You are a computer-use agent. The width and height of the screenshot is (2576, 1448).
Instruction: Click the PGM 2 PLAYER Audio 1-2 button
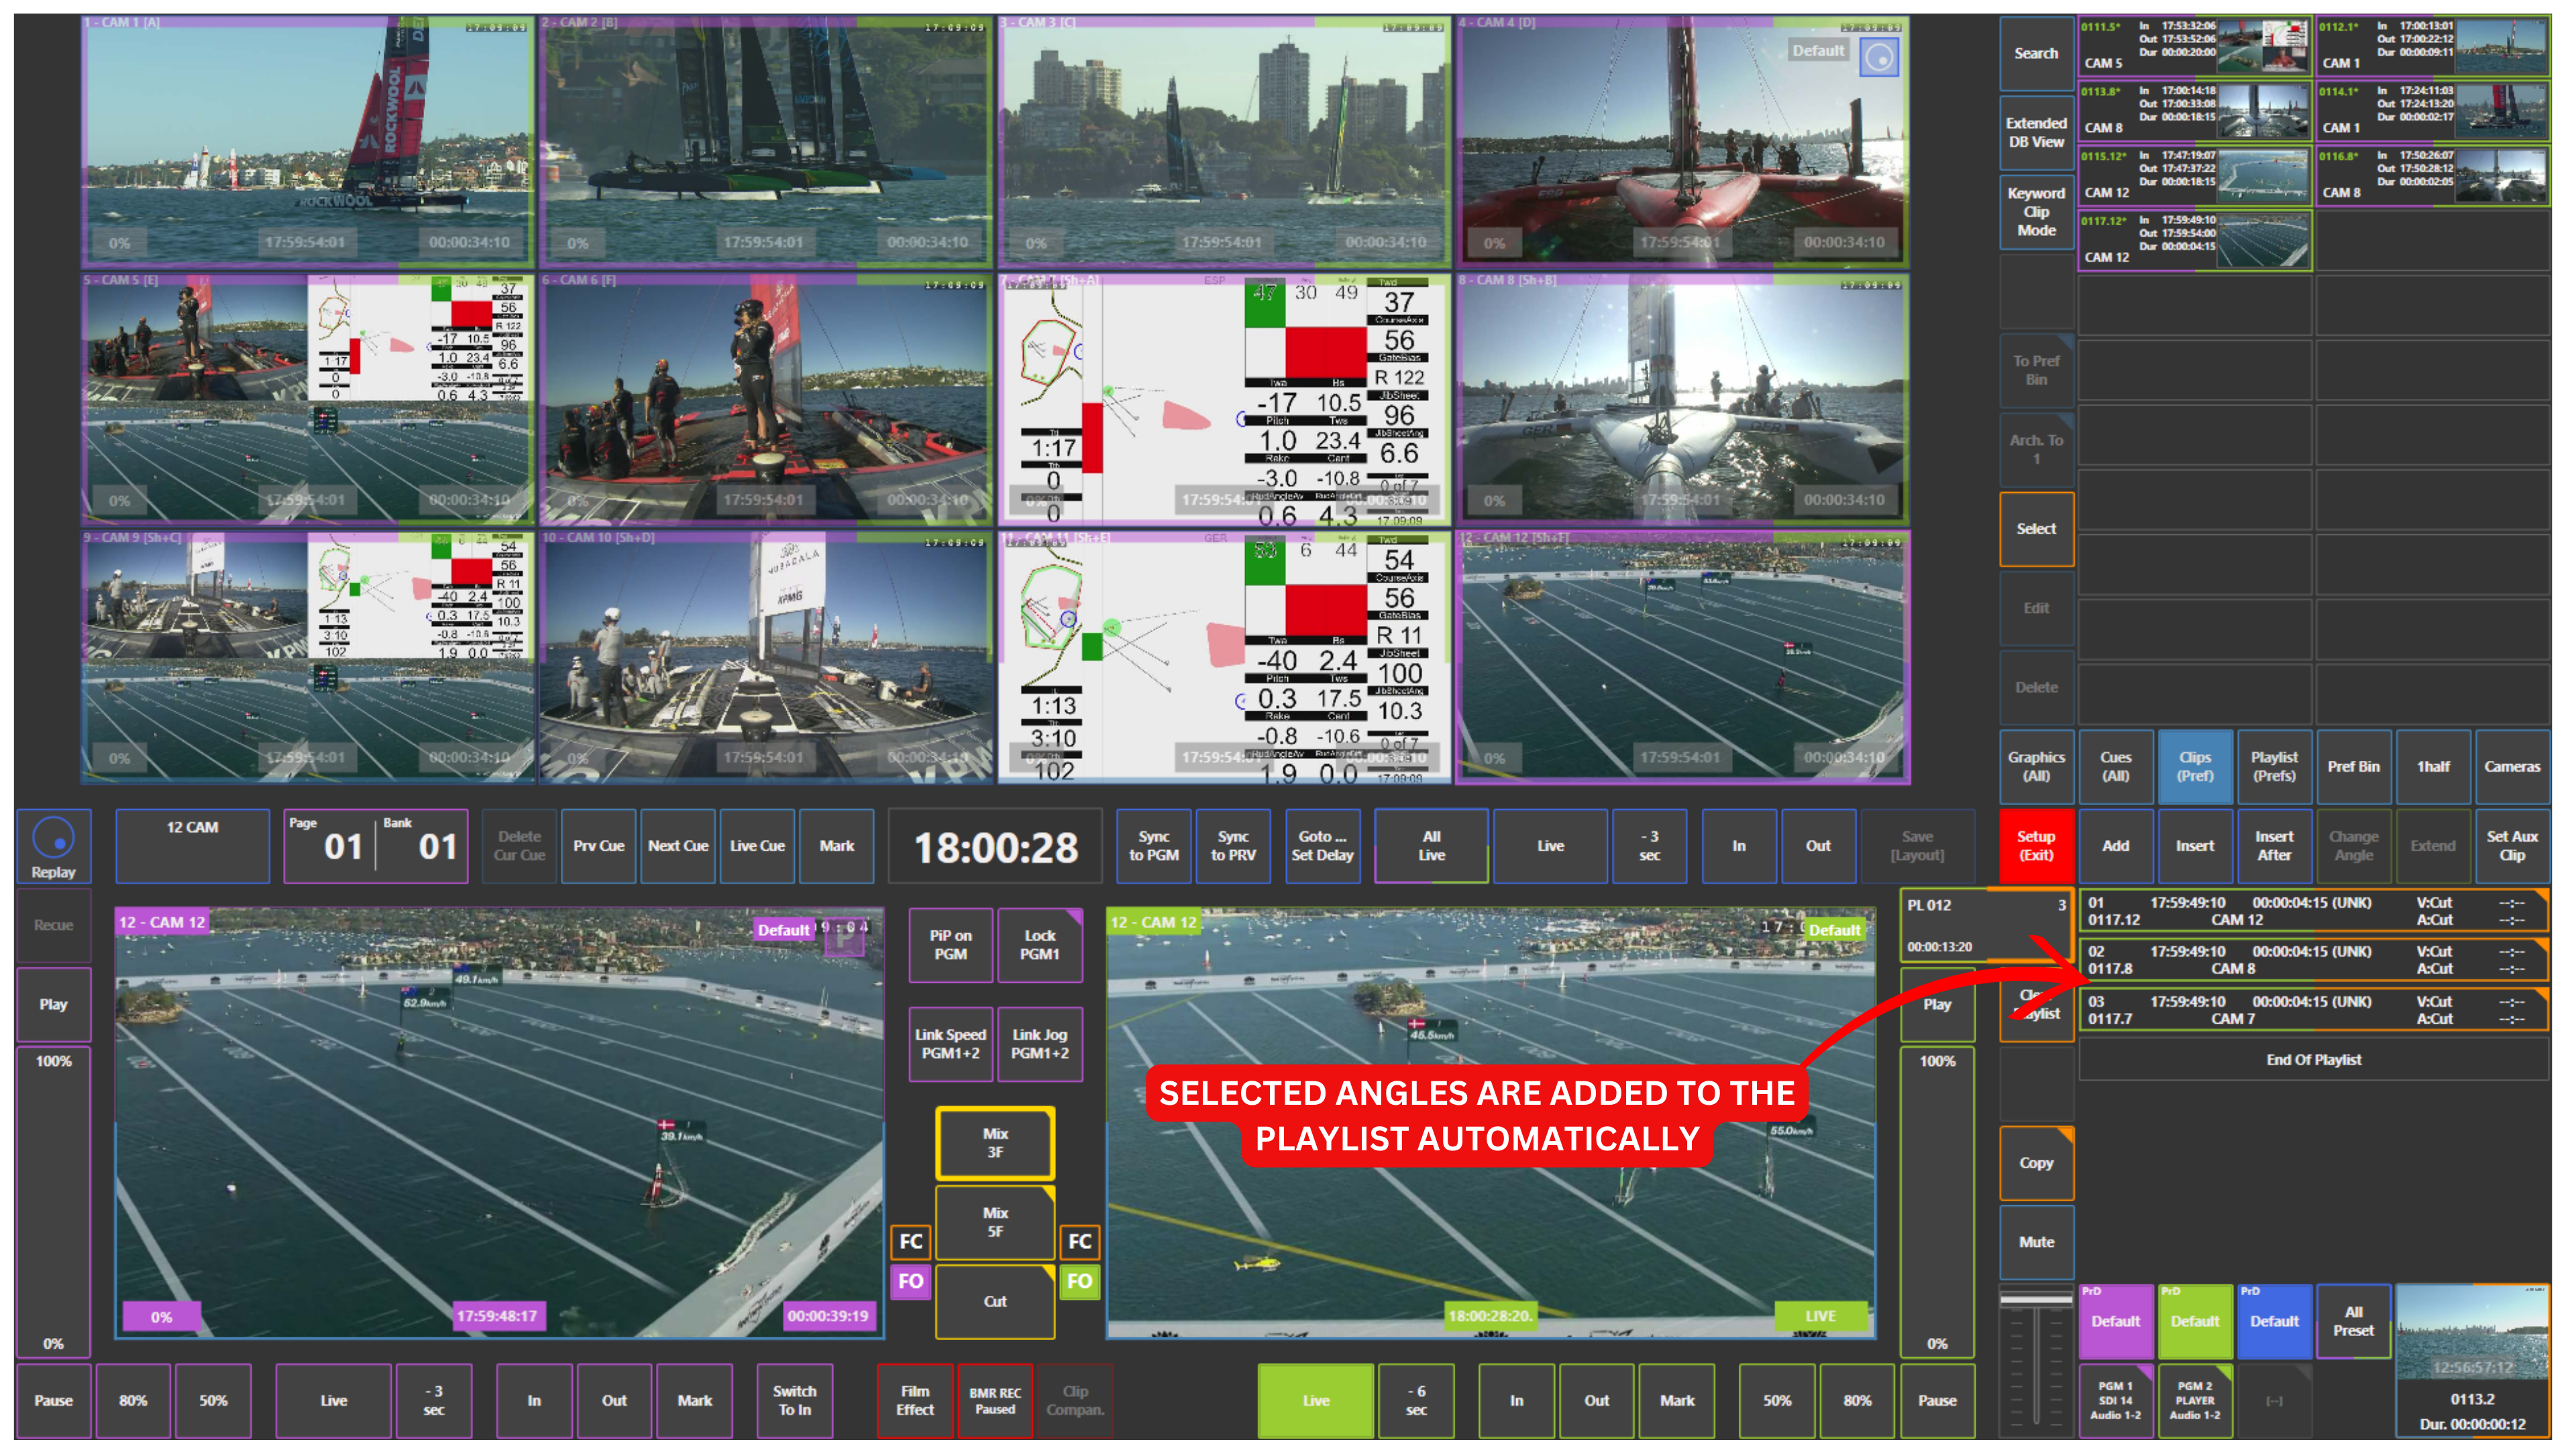tap(2195, 1400)
